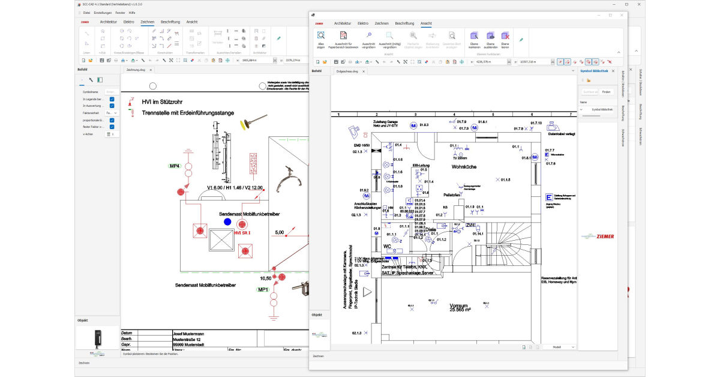Switch to 'Beschriftung' tab in front window
This screenshot has width=720, height=377.
[x=404, y=23]
